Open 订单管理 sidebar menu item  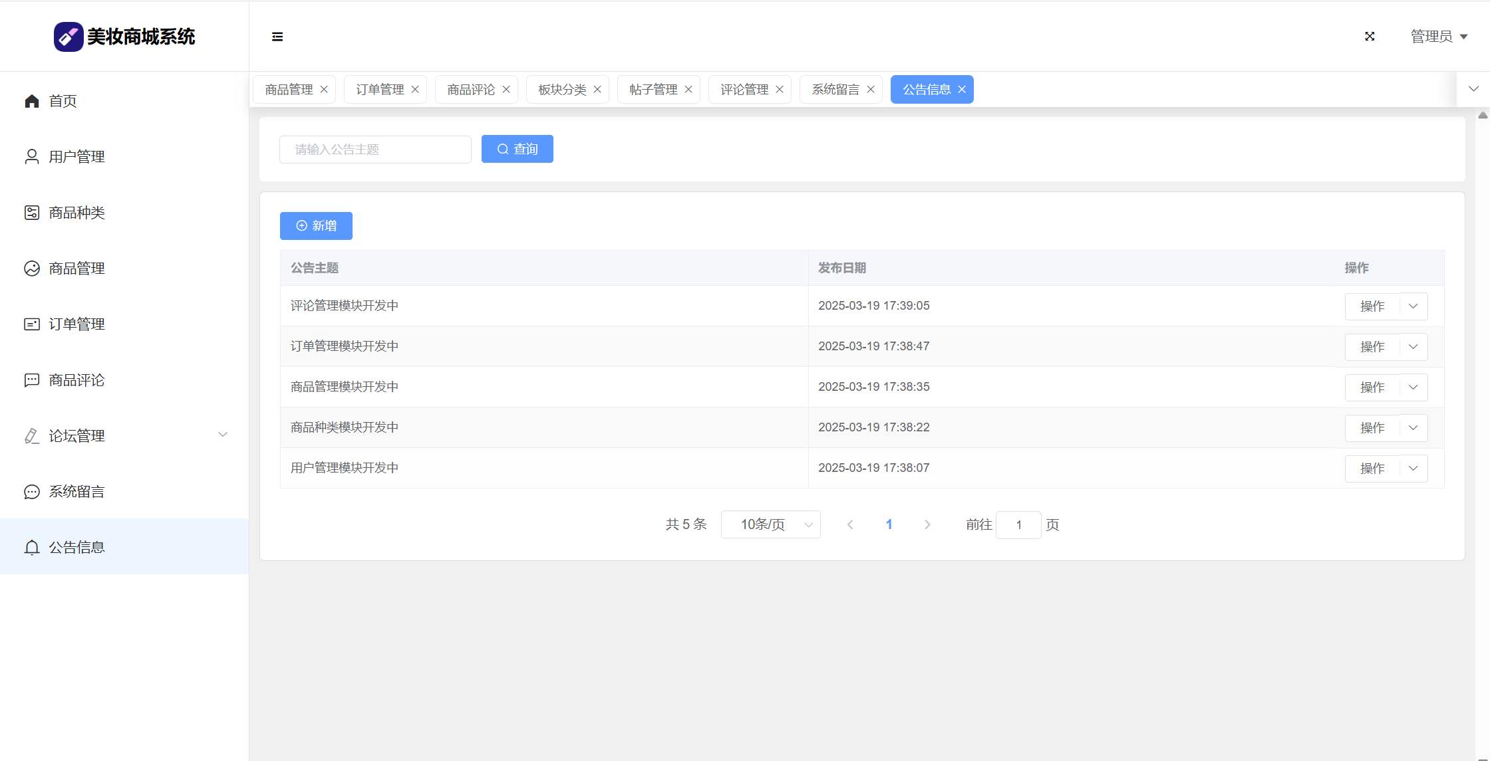tap(76, 324)
